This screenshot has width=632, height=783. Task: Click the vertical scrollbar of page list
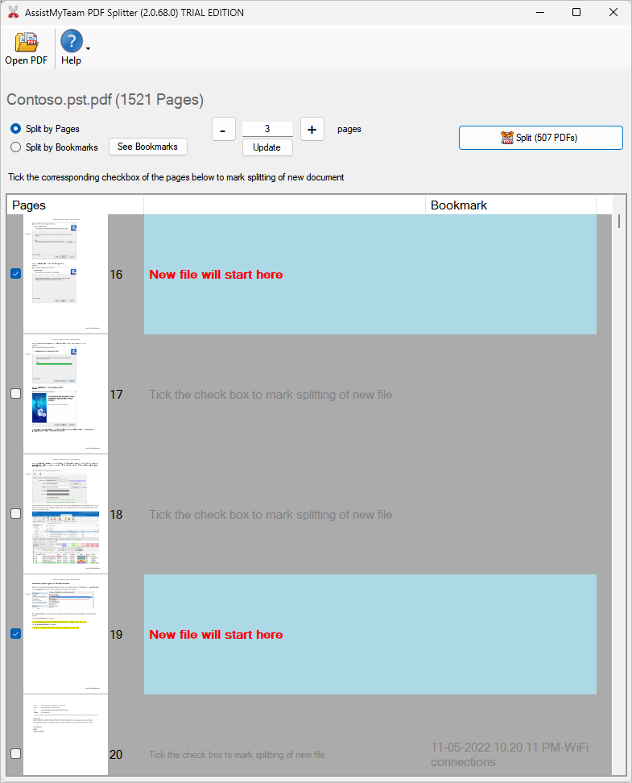[x=618, y=483]
